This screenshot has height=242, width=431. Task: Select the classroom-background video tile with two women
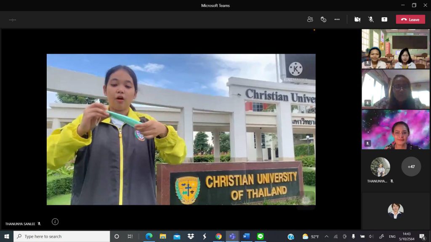[396, 49]
